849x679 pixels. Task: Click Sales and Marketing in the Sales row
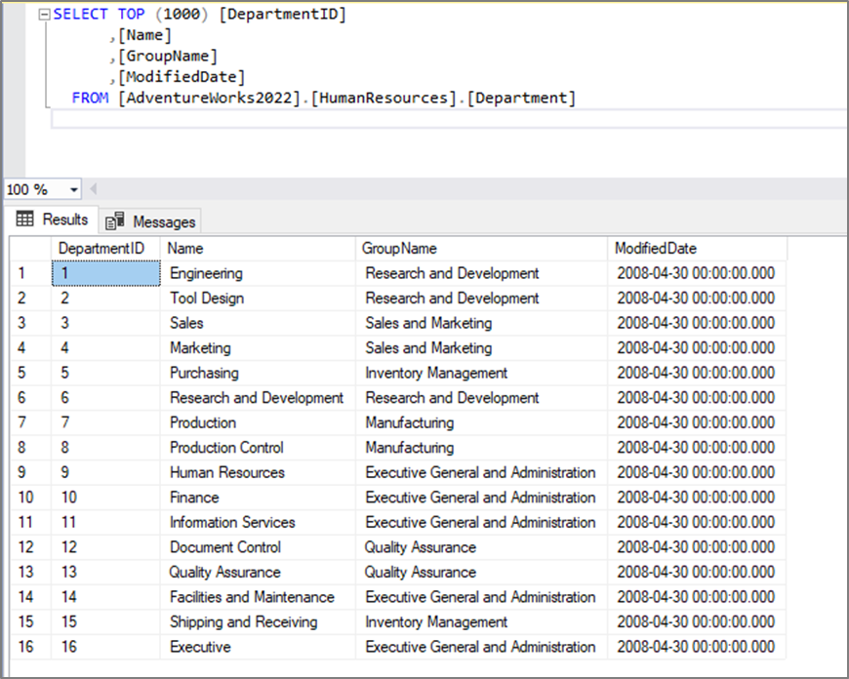tap(481, 323)
